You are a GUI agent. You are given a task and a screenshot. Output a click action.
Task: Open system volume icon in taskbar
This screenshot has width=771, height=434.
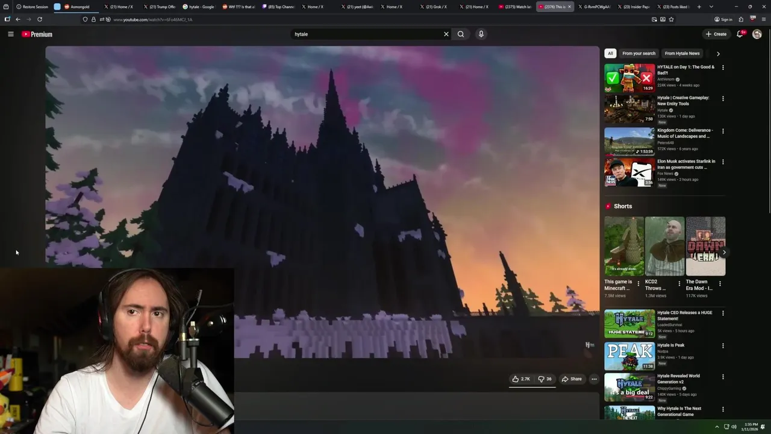(x=734, y=427)
